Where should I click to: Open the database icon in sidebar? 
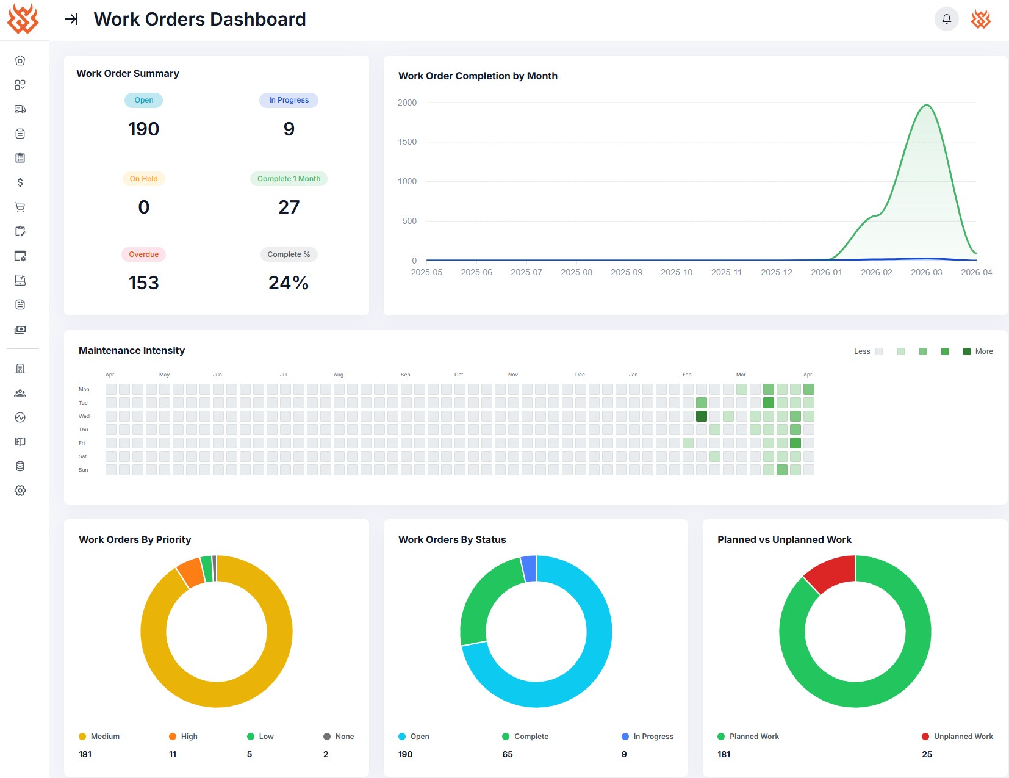20,466
